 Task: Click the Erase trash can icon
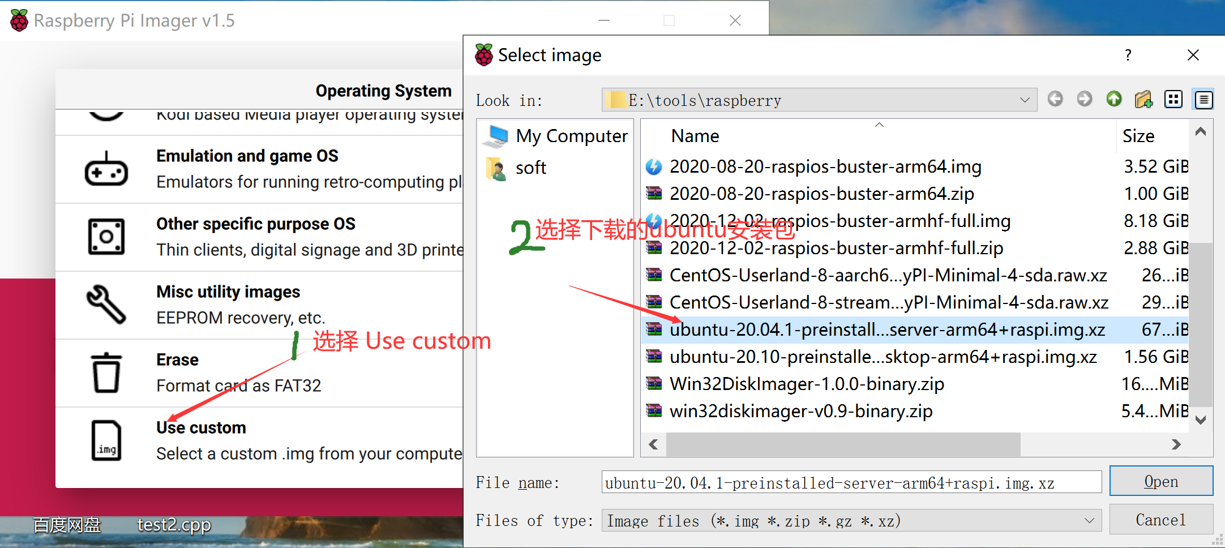(x=106, y=373)
